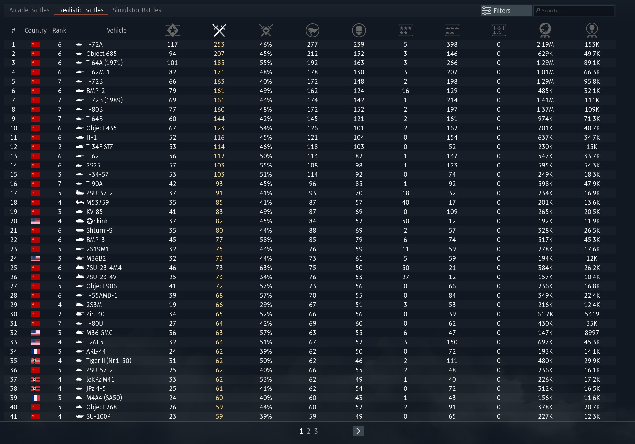Sort by the battles star column icon

point(172,30)
